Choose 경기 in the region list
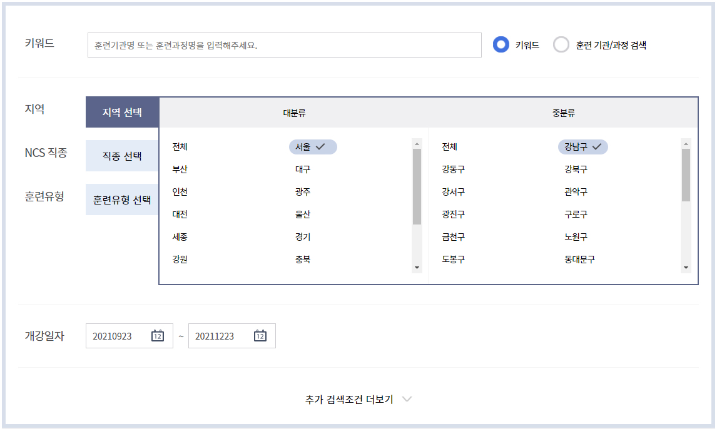Image resolution: width=717 pixels, height=429 pixels. [303, 236]
